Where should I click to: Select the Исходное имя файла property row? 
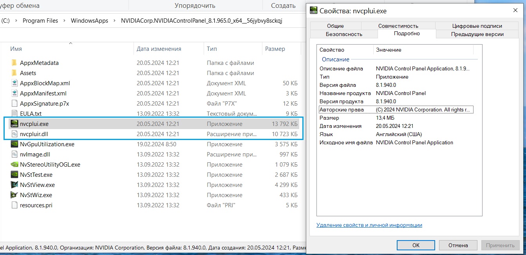click(396, 142)
